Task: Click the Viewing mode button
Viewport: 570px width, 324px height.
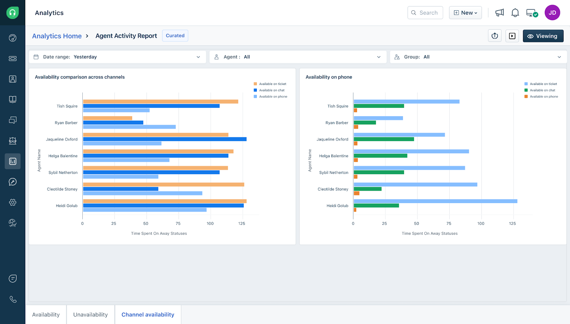Action: tap(543, 36)
